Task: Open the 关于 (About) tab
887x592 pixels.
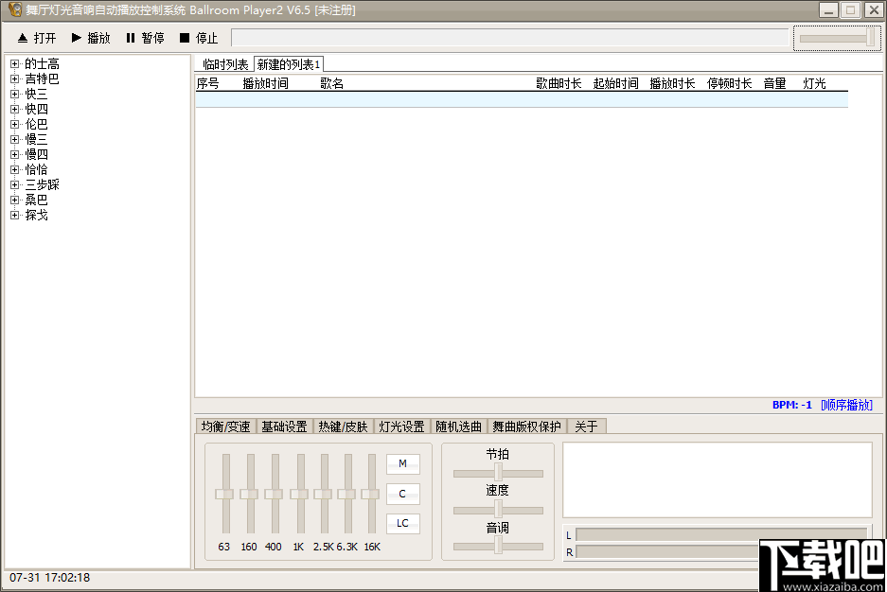Action: pyautogui.click(x=587, y=426)
